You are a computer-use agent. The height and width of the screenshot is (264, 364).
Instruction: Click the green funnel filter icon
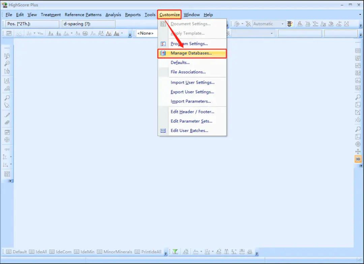[x=175, y=252]
